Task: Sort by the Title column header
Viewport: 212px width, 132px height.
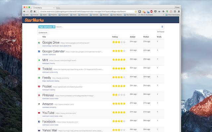Action: [x=44, y=37]
